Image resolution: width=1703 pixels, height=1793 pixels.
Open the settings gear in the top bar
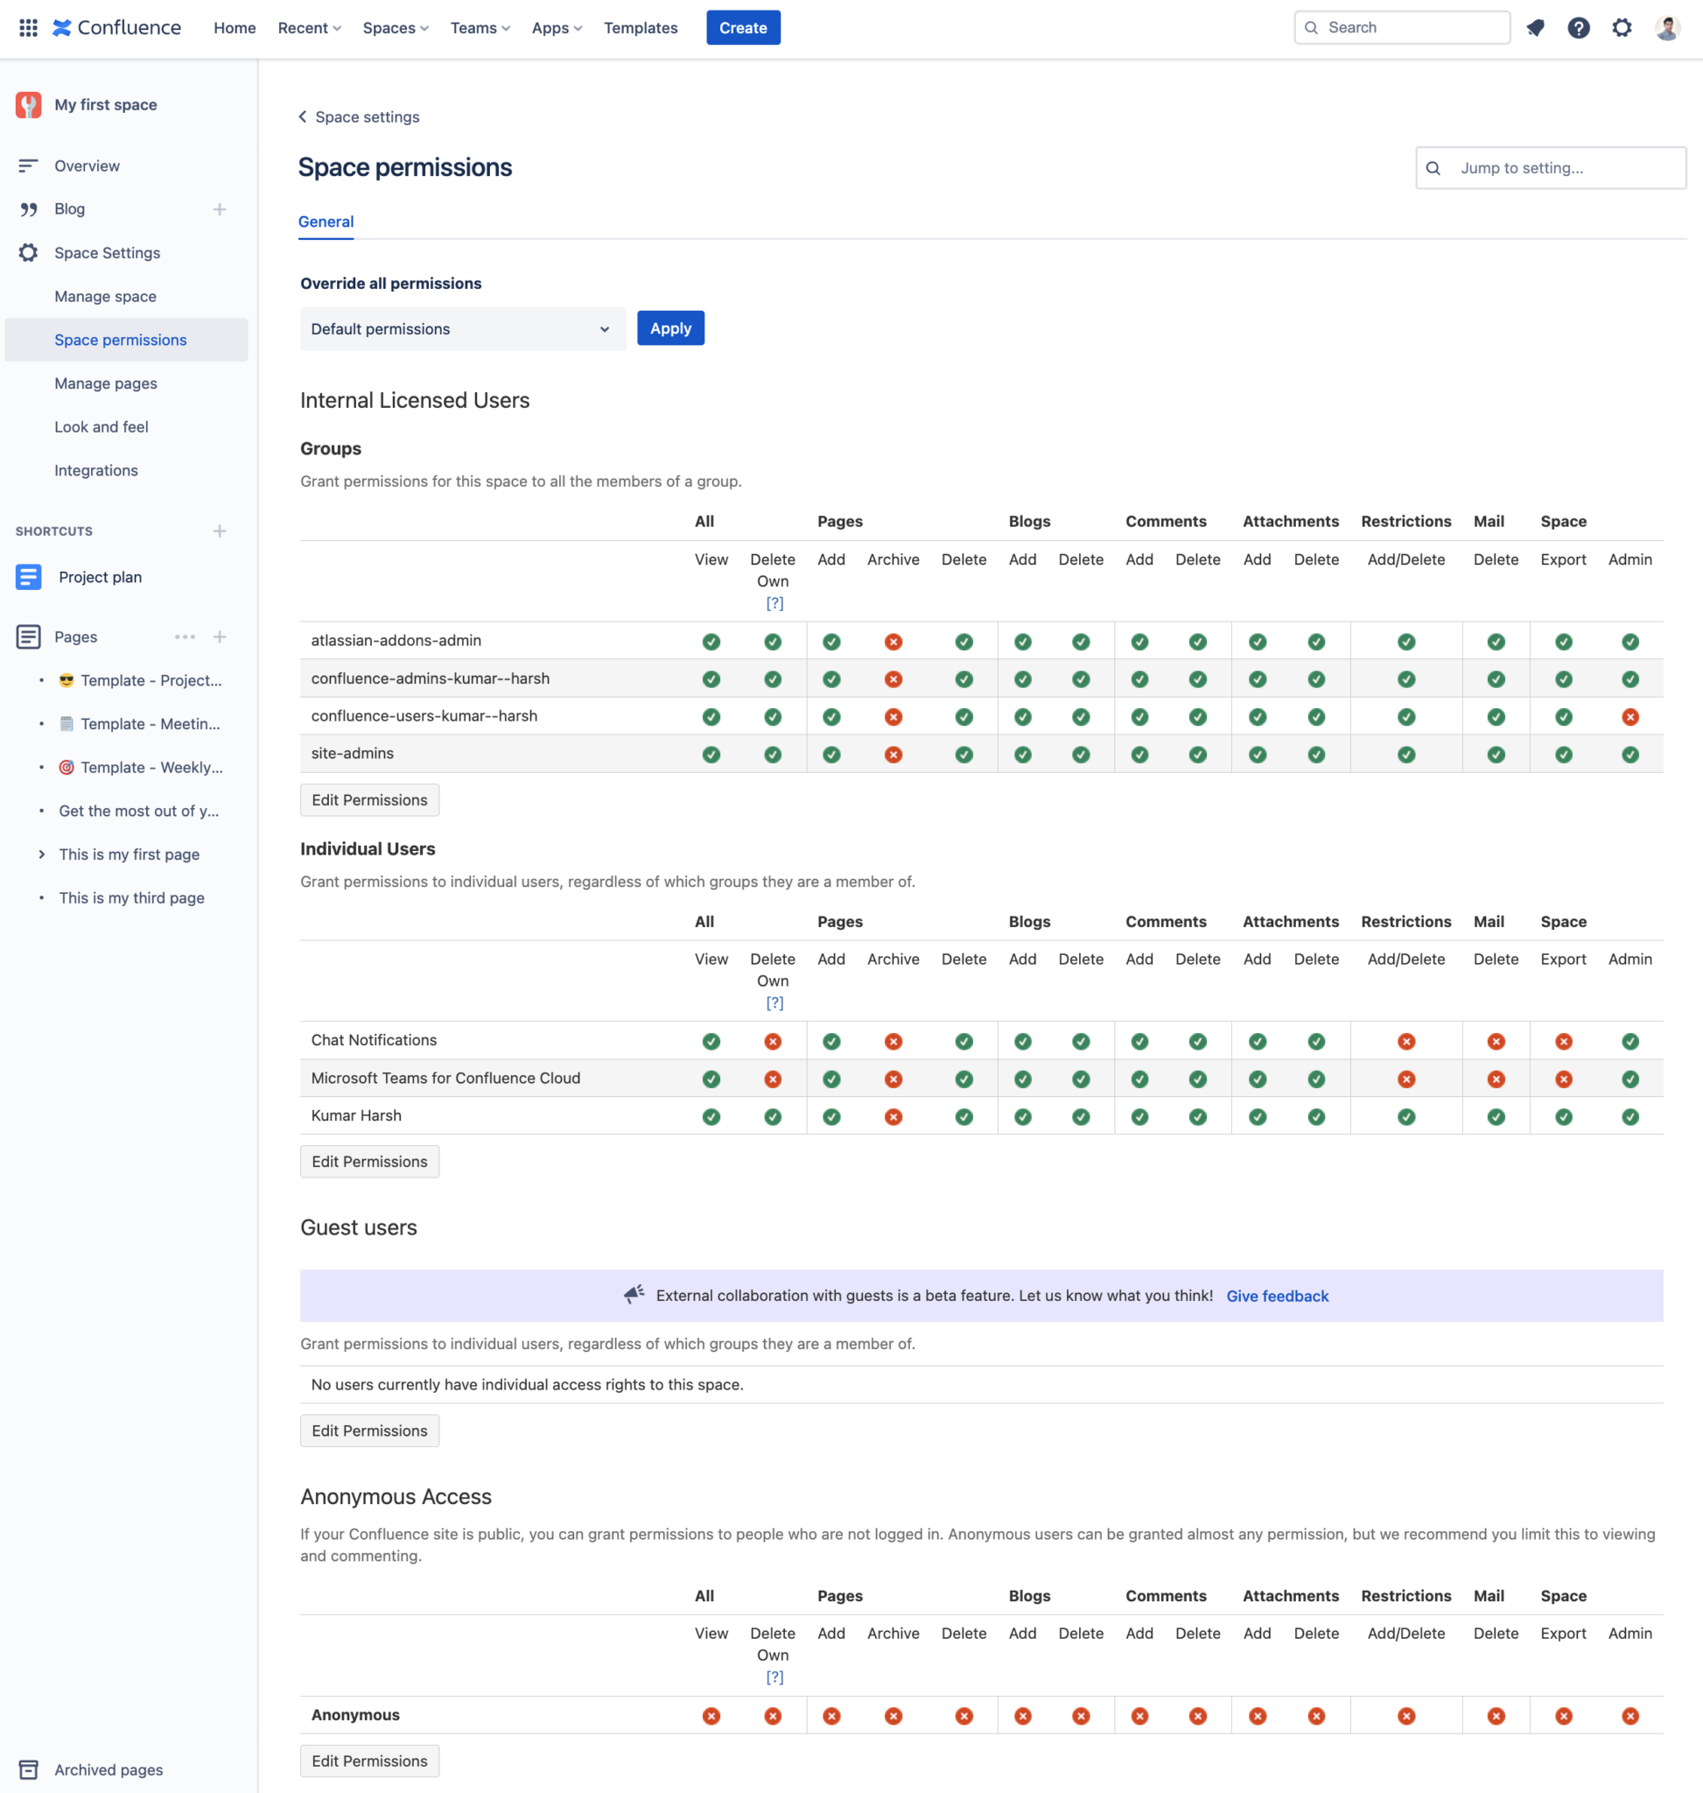[x=1622, y=27]
